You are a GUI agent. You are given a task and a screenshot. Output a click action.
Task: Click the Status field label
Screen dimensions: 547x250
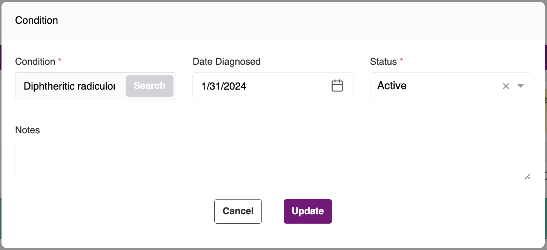[x=383, y=61]
